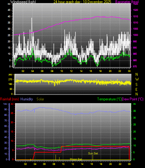Click the 'Humidity' legend label

pos(27,99)
